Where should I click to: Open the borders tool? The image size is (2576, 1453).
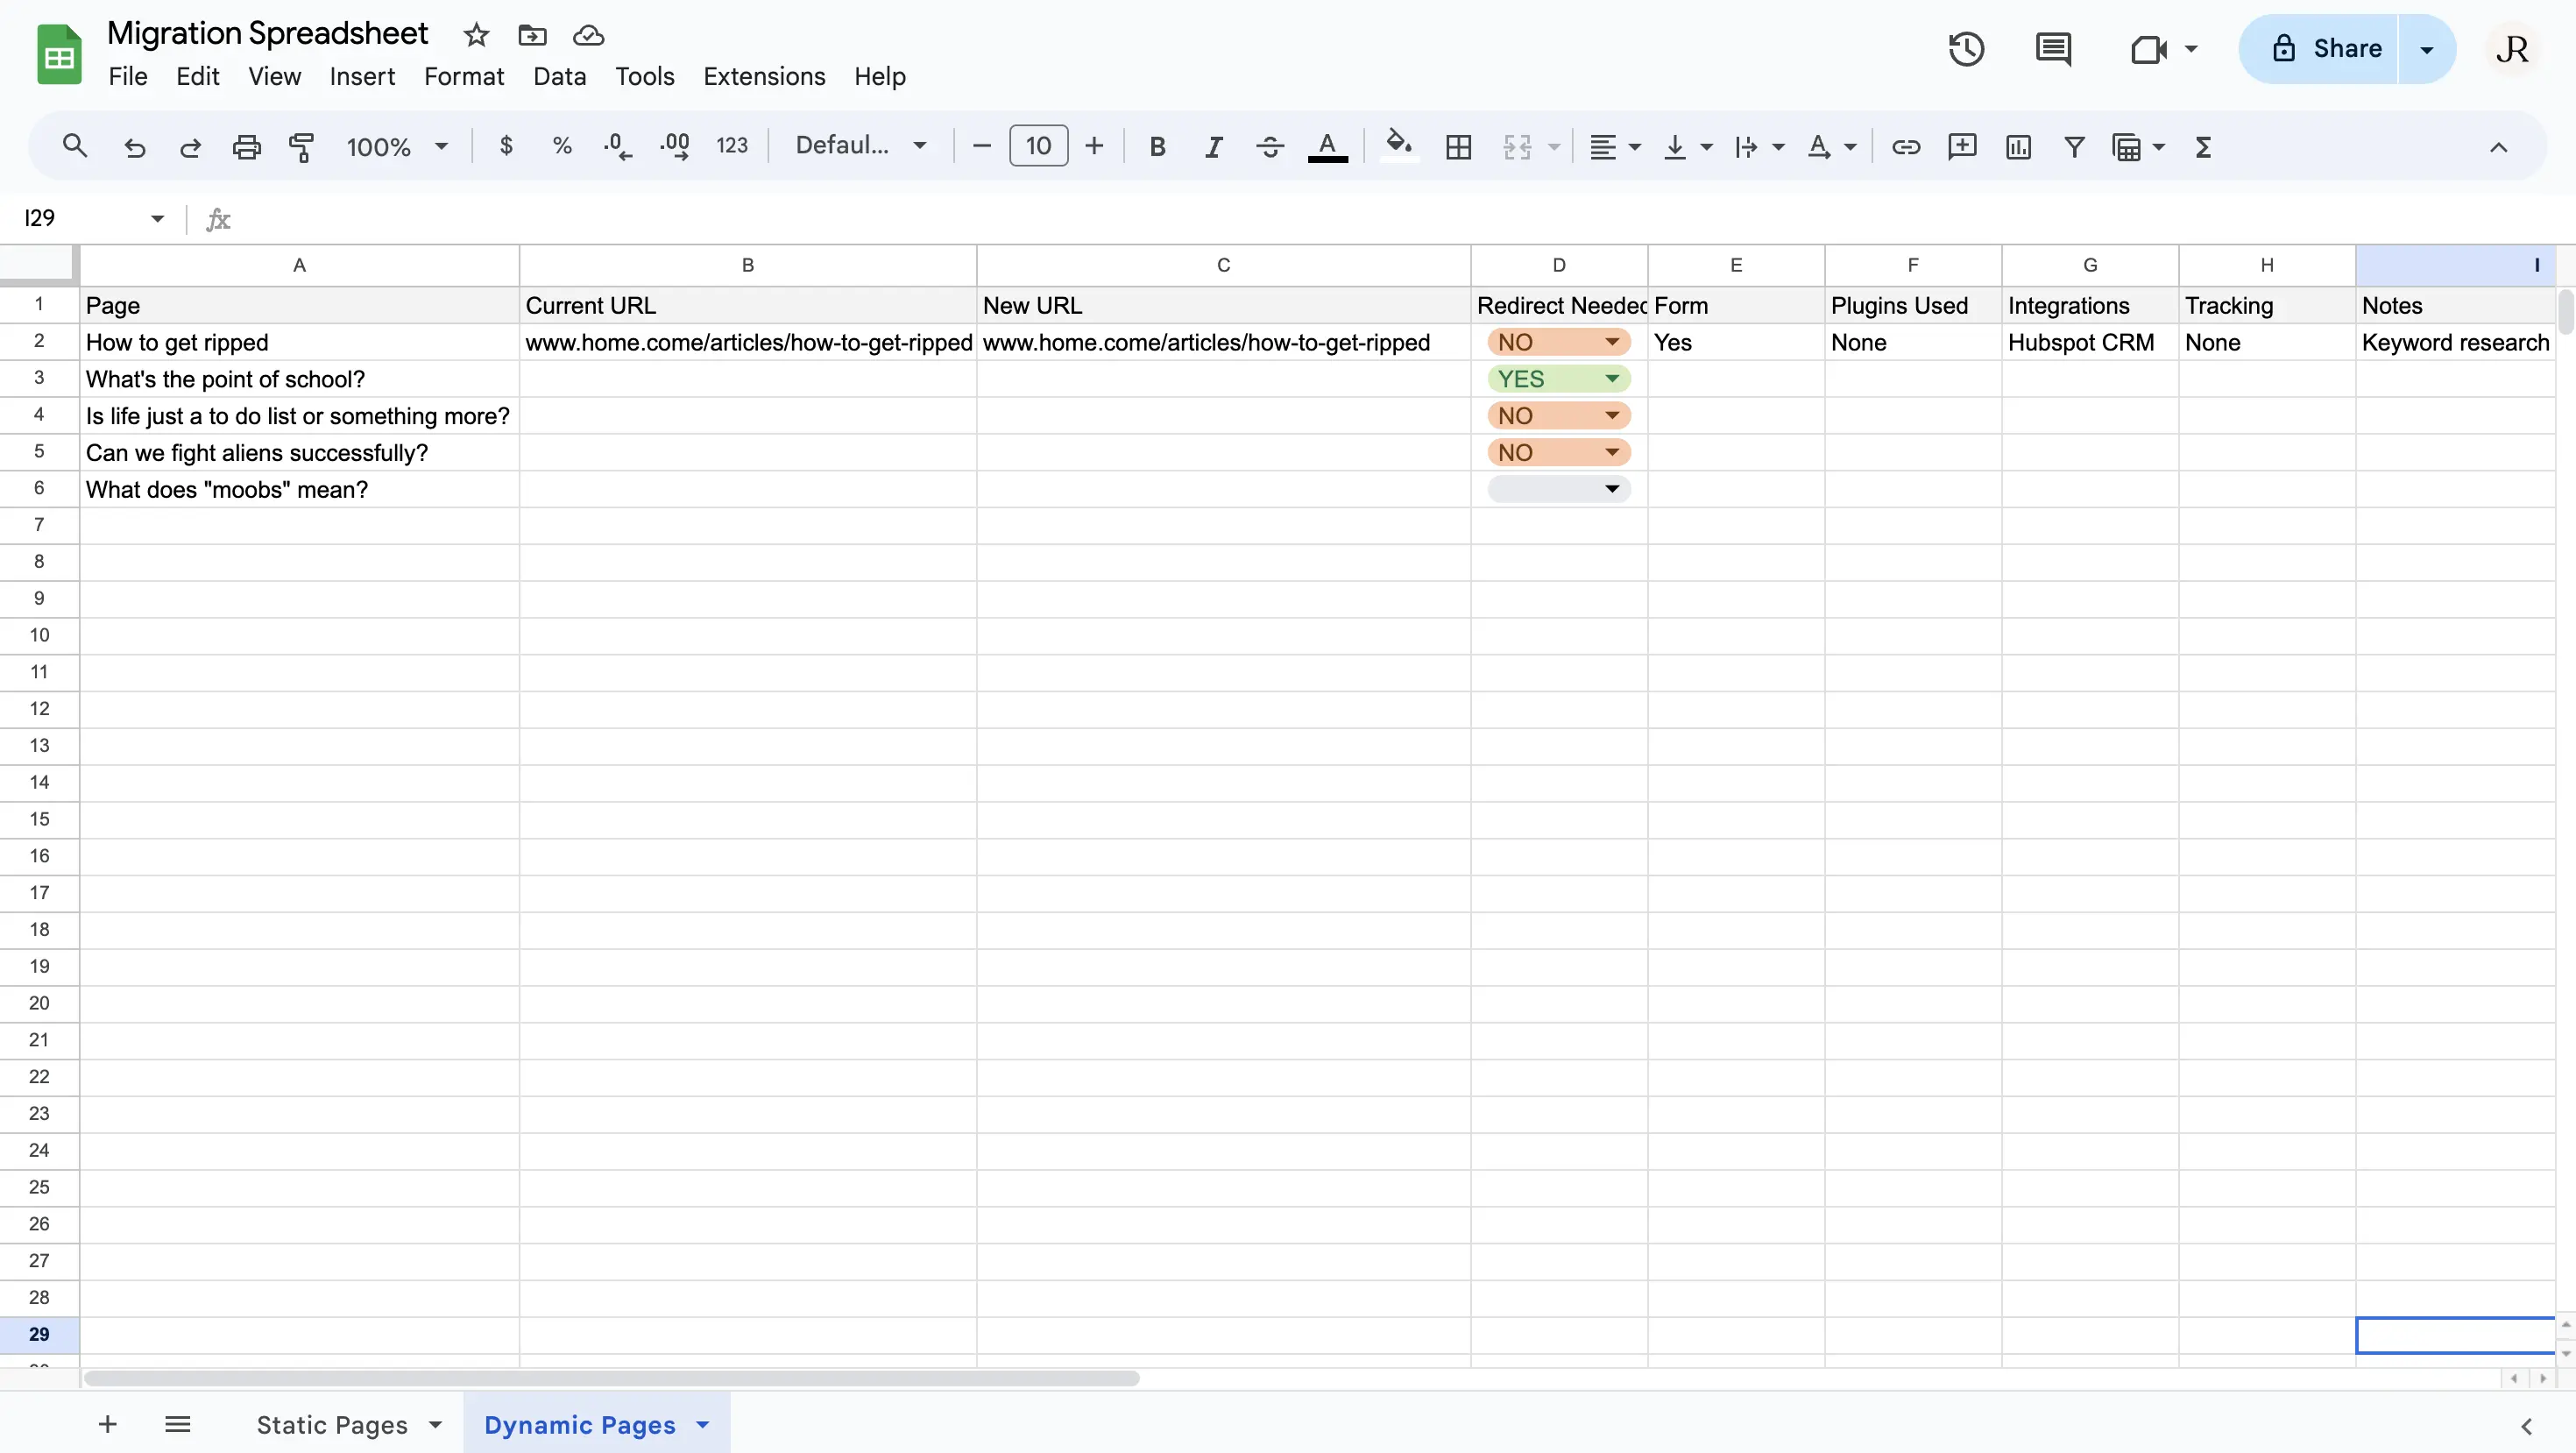tap(1458, 147)
